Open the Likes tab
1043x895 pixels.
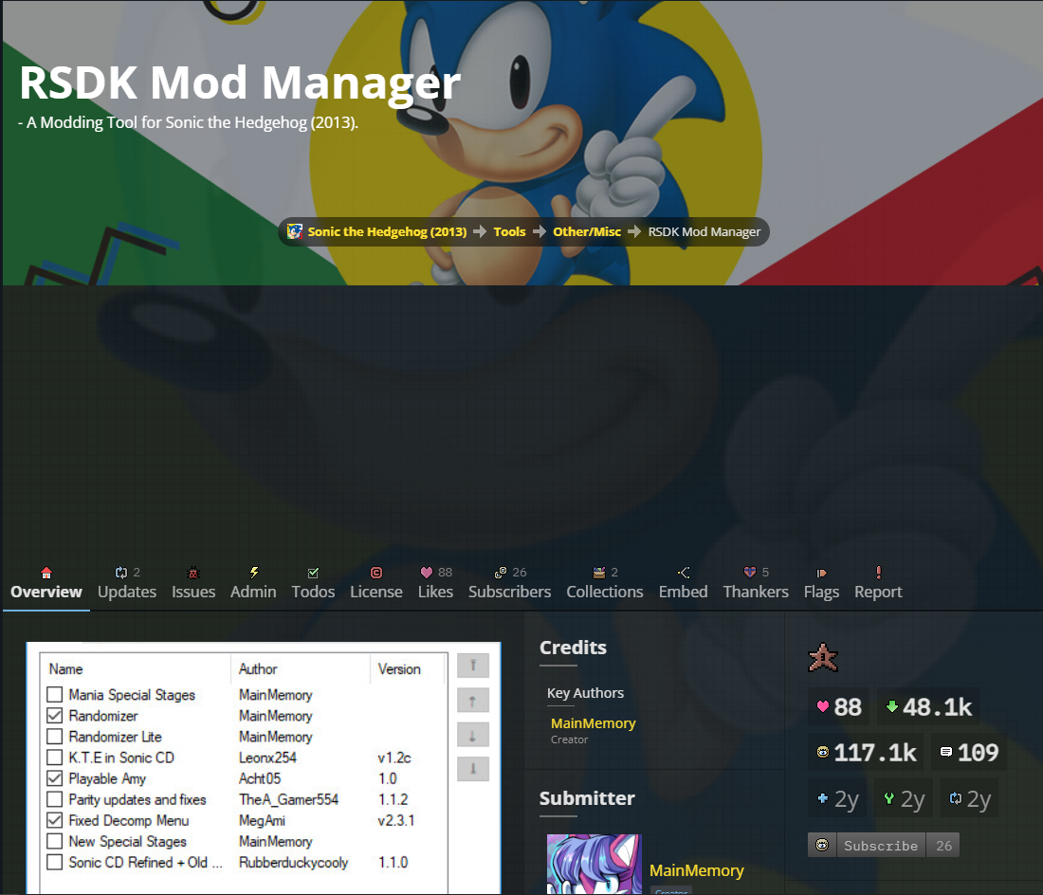click(436, 584)
